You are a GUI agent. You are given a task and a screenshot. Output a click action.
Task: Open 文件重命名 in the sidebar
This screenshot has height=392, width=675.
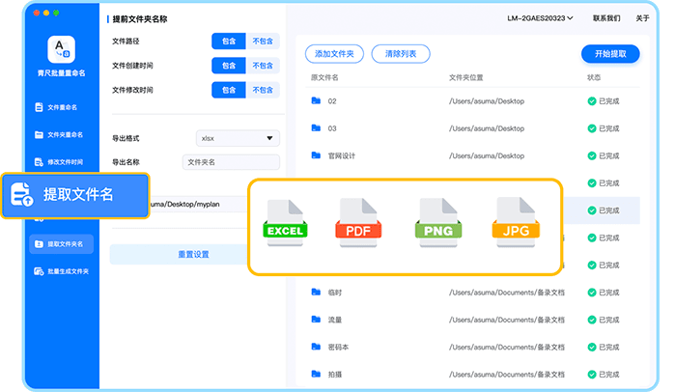[60, 107]
